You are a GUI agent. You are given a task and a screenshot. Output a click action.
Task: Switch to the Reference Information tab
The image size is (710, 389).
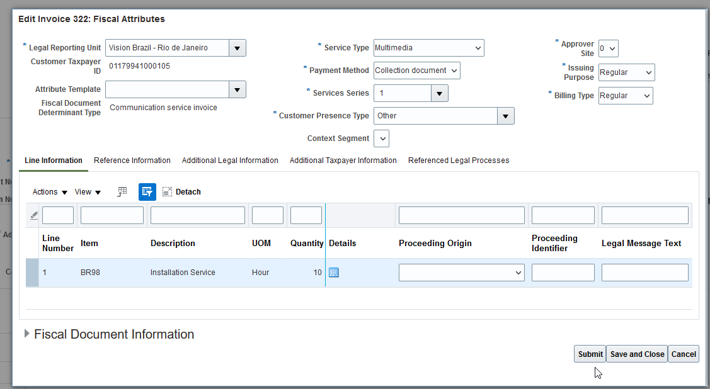tap(132, 161)
